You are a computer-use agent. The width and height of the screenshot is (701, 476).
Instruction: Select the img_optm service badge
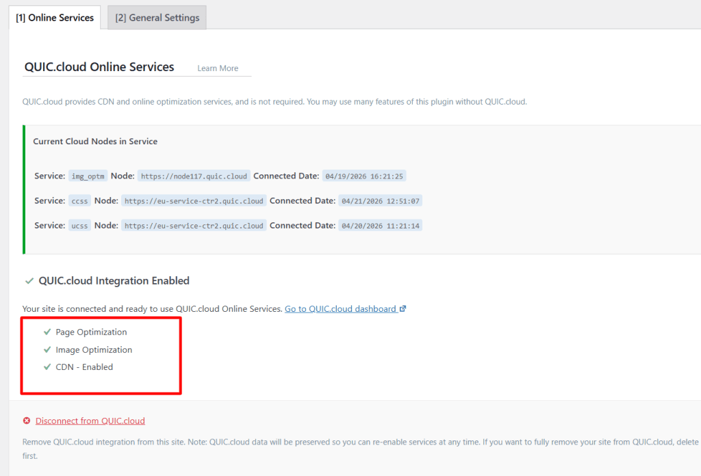(x=88, y=176)
